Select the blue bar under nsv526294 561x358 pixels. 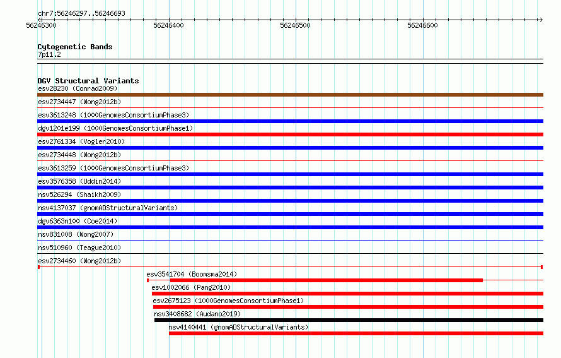click(x=290, y=201)
